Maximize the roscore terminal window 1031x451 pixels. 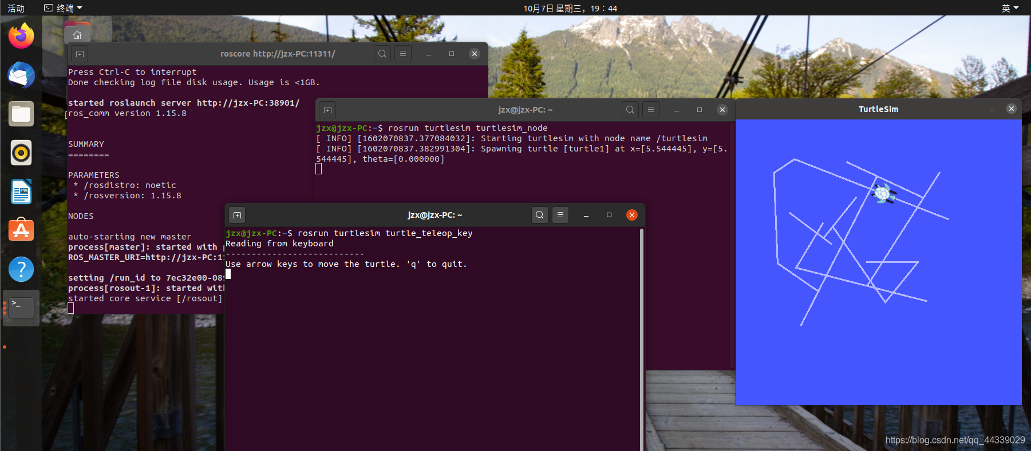(452, 54)
